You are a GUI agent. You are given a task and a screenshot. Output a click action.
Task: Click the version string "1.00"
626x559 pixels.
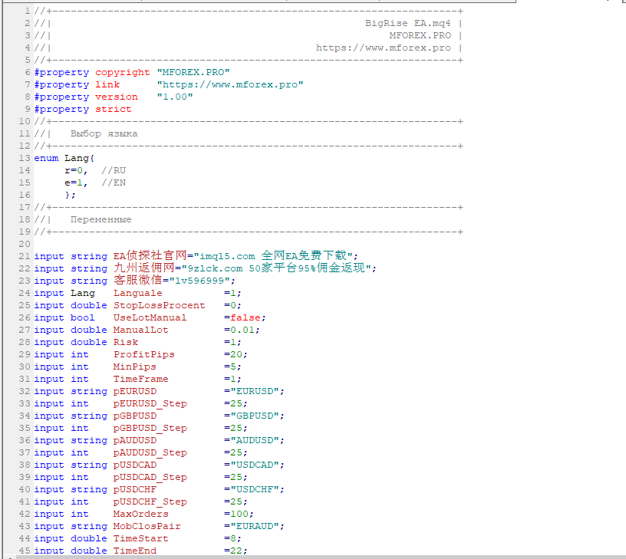click(x=175, y=97)
